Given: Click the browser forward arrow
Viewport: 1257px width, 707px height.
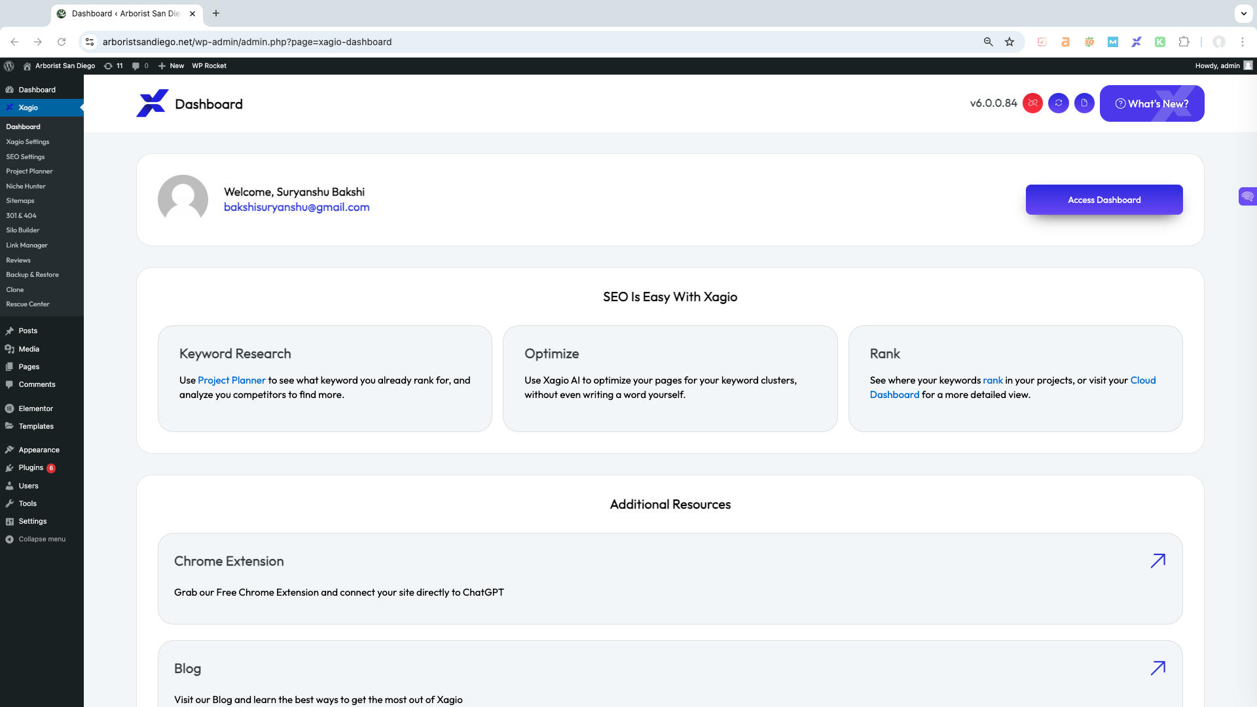Looking at the screenshot, I should 38,42.
